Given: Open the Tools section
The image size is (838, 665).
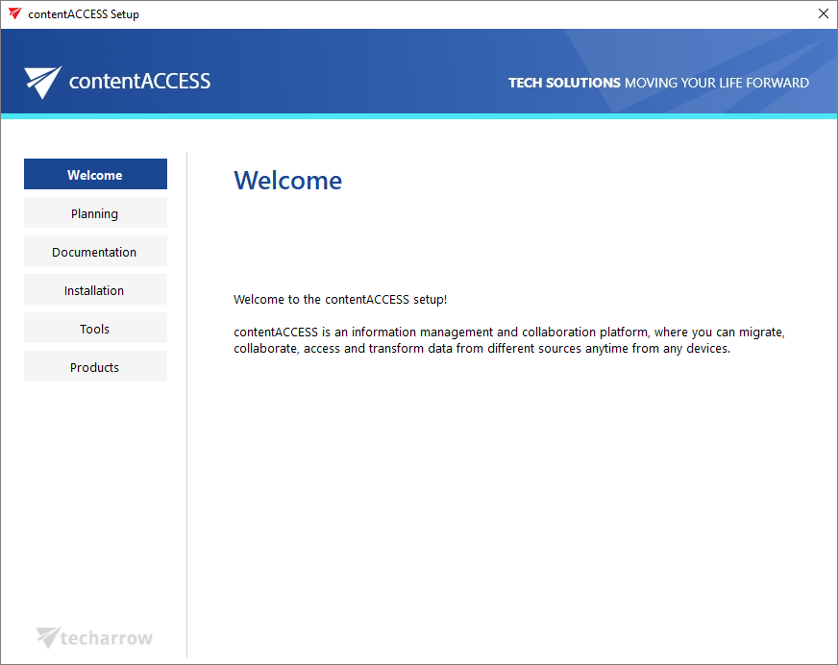Looking at the screenshot, I should pos(95,329).
